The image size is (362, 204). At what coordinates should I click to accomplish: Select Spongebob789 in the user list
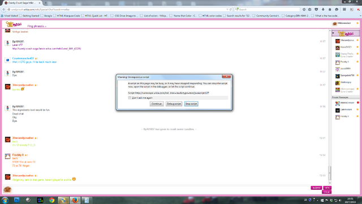(346, 75)
